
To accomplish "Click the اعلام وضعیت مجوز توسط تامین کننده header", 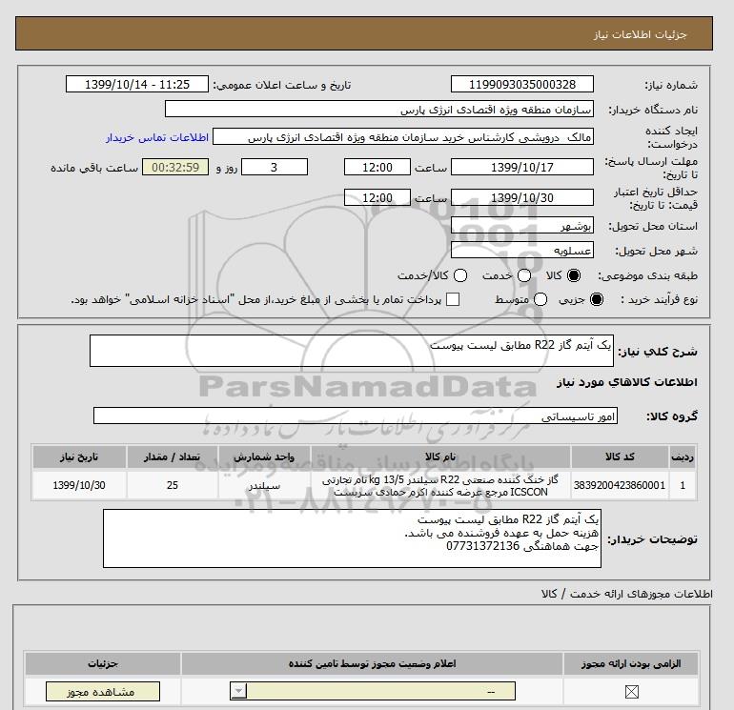I will 372,663.
